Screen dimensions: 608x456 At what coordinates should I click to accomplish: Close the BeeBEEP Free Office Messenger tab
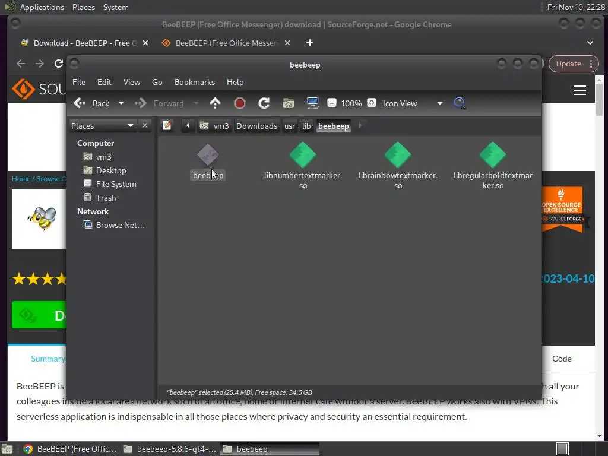287,43
